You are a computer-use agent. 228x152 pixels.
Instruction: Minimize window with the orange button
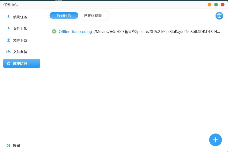209,5
